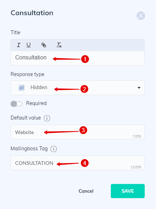This screenshot has width=156, height=209.
Task: Open the Response type dropdown arrow
Action: (139, 88)
